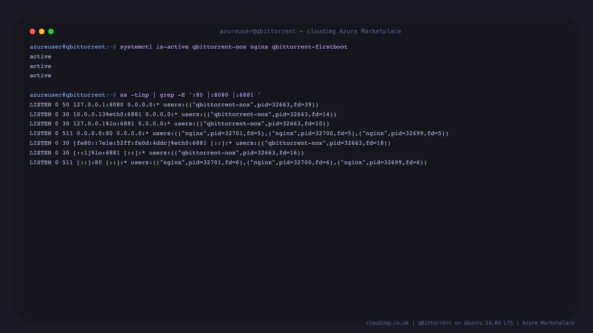Click the LISTEN line for 0.0.0.0:80
593x333 pixels.
coord(239,133)
